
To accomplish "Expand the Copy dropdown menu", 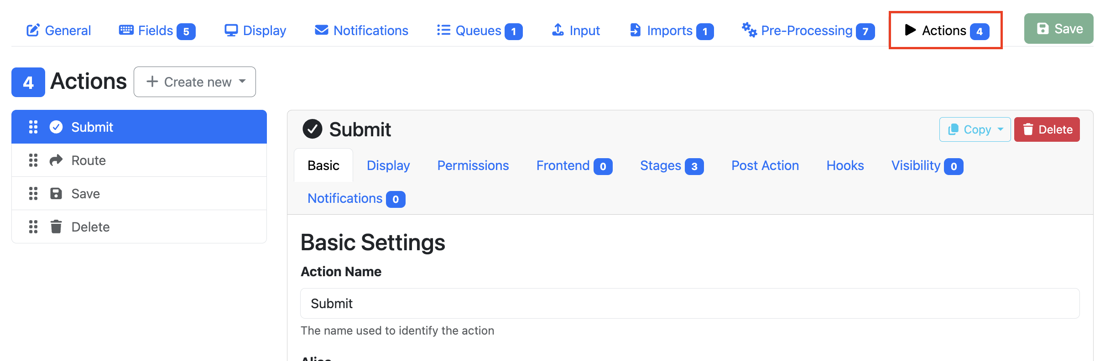I will 975,129.
